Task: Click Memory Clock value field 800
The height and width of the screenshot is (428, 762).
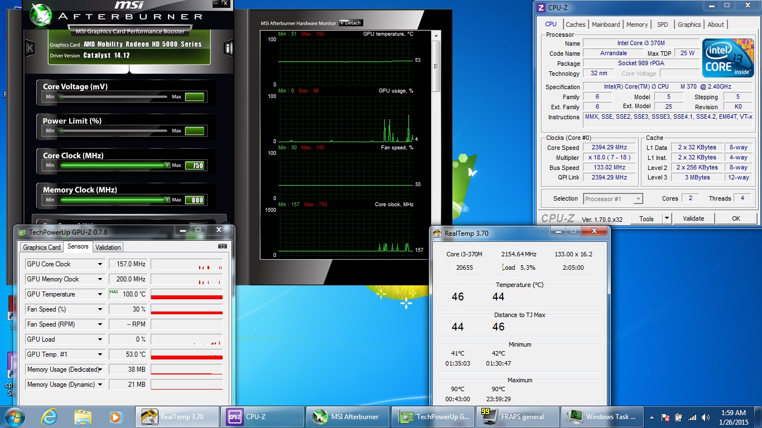Action: [195, 200]
